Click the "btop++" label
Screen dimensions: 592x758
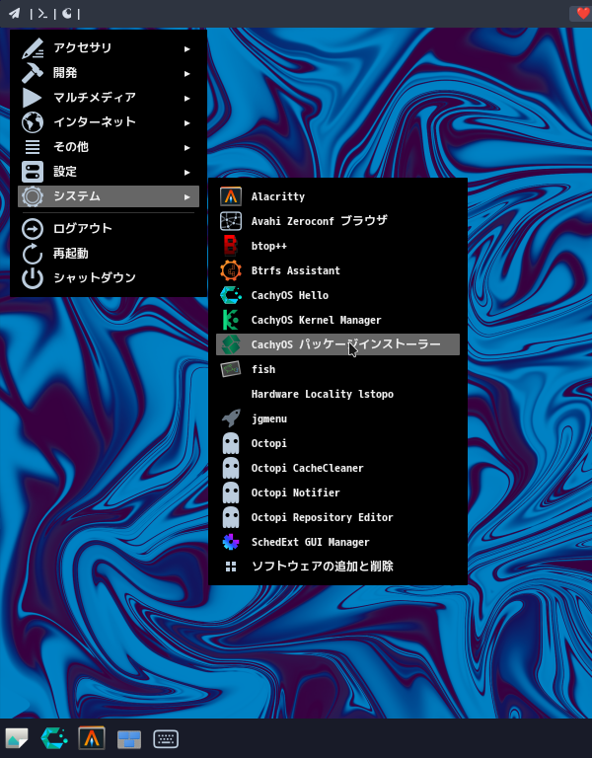click(x=268, y=246)
